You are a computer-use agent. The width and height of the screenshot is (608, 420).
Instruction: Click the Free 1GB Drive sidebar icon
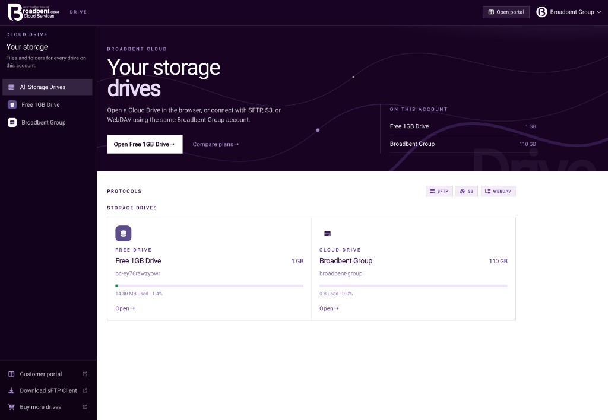point(12,104)
